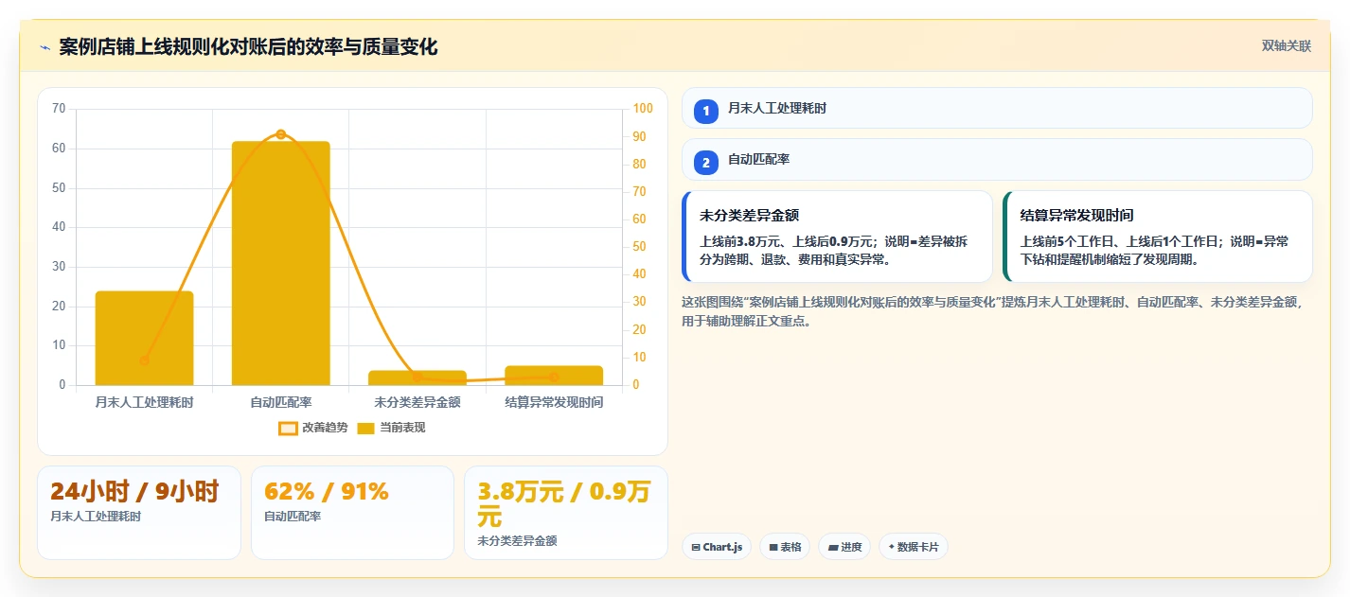Click the trend line peak point above 自动匹配率
The width and height of the screenshot is (1350, 597).
pos(281,134)
